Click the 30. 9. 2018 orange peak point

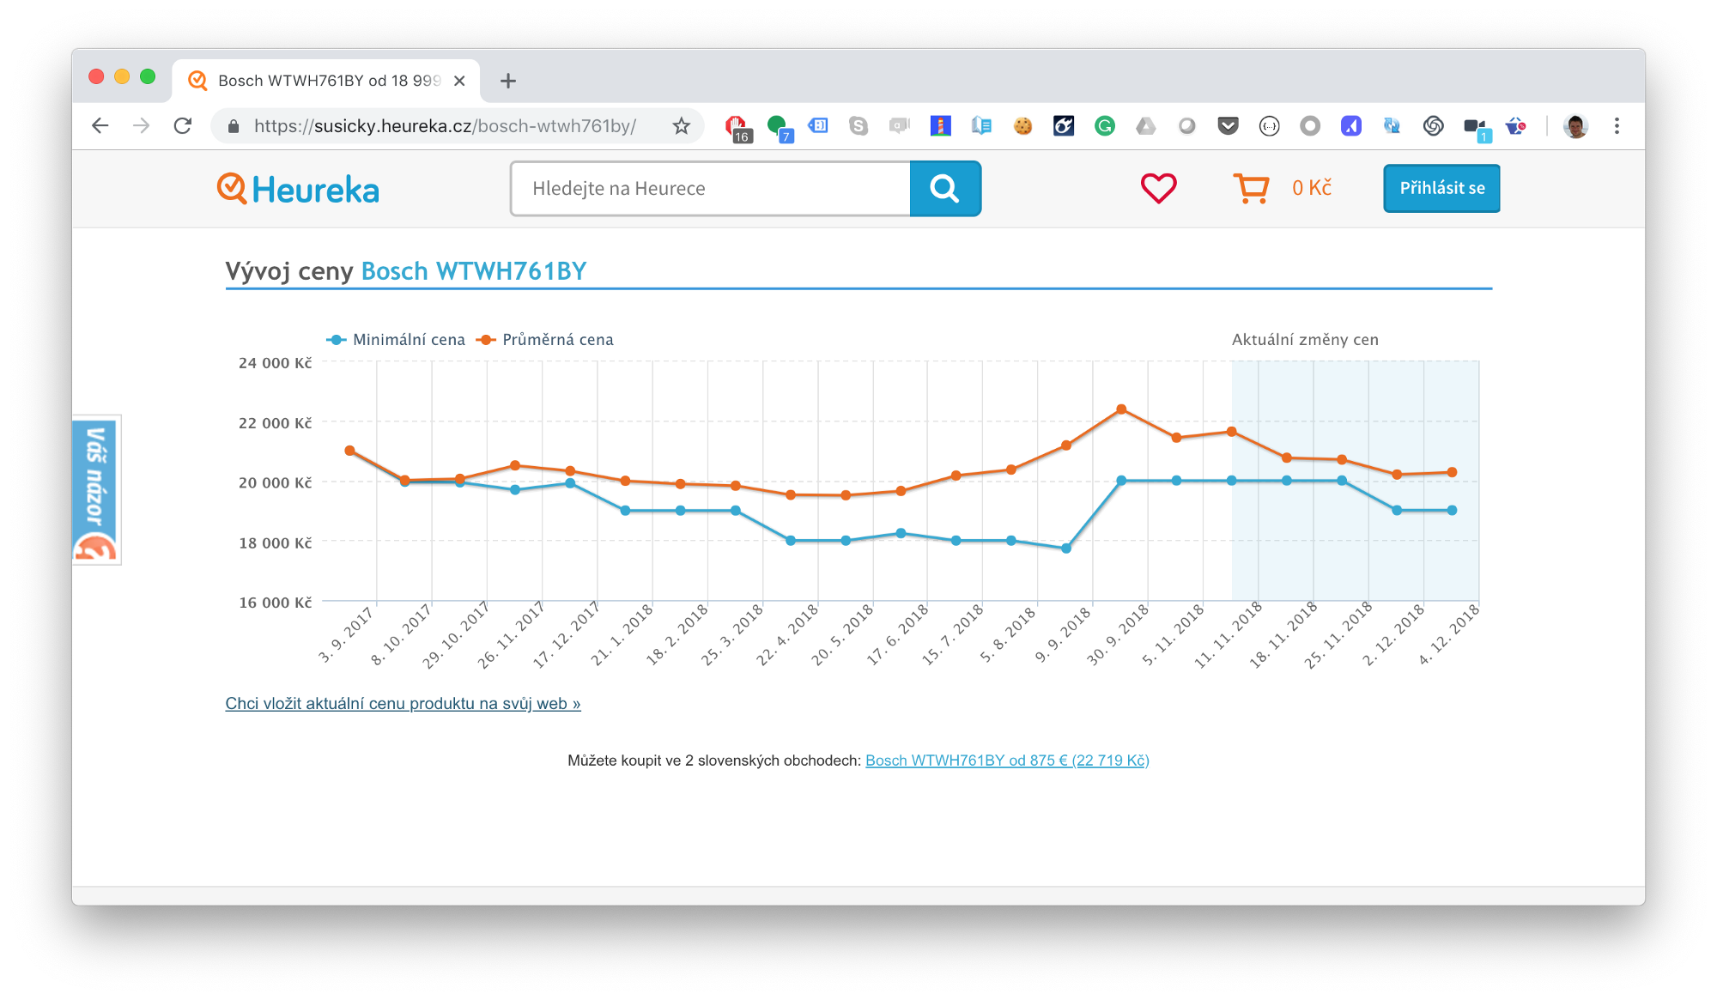click(1121, 409)
